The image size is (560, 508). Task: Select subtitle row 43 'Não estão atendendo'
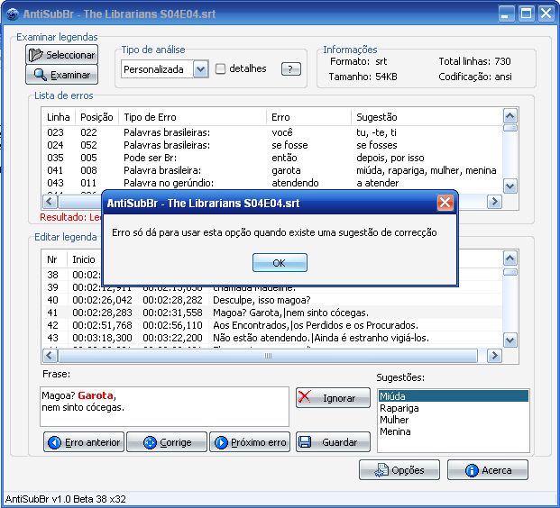(x=271, y=338)
